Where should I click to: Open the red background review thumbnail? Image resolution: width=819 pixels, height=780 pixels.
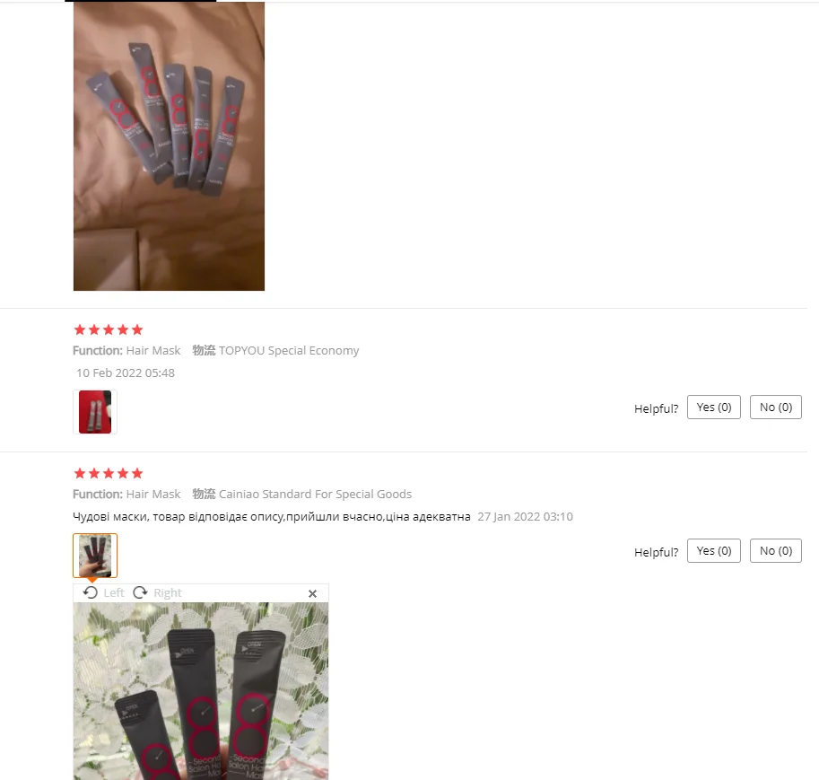(95, 412)
